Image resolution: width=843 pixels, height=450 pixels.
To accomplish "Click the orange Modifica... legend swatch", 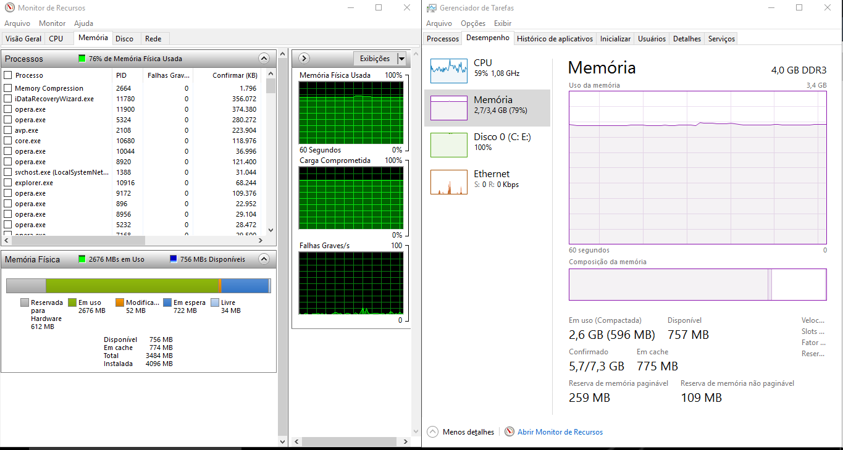I will (120, 302).
